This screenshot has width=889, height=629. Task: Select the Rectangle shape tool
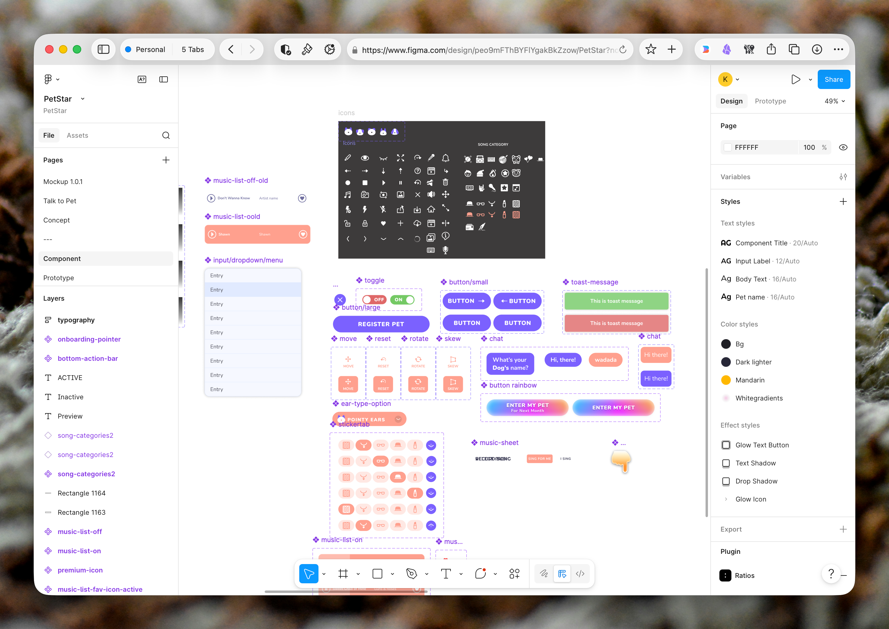pos(377,573)
